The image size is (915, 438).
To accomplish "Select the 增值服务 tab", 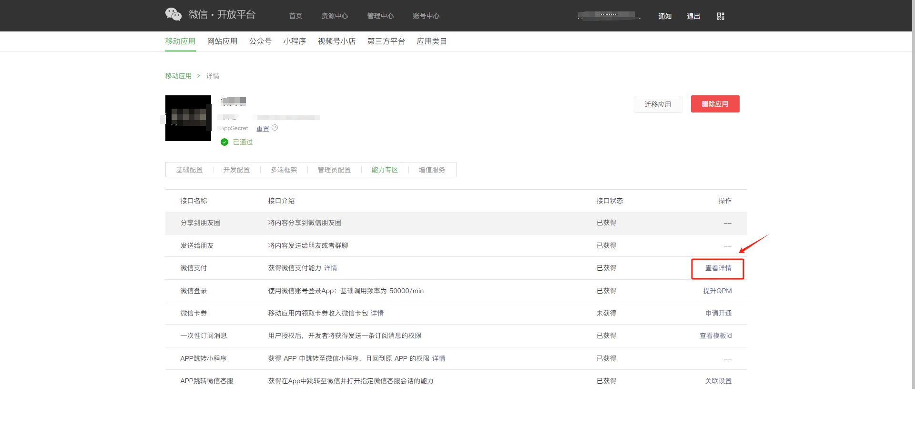I will [432, 170].
